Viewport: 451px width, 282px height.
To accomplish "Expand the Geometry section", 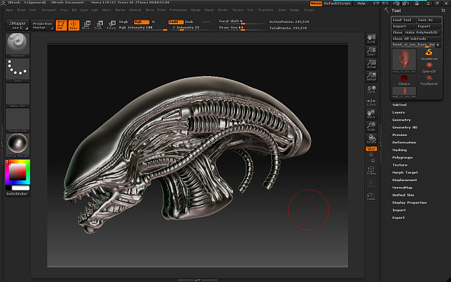I will tap(402, 120).
